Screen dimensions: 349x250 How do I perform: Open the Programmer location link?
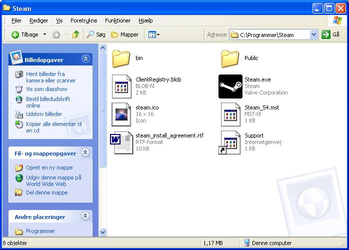point(40,231)
